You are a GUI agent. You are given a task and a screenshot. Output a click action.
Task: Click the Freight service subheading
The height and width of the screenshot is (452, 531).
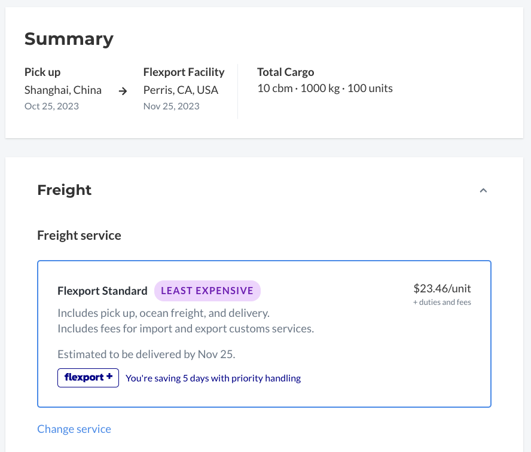point(80,236)
